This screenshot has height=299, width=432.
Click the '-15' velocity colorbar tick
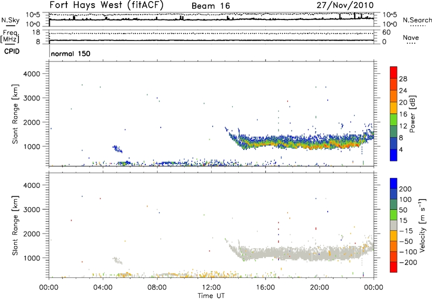(406, 231)
